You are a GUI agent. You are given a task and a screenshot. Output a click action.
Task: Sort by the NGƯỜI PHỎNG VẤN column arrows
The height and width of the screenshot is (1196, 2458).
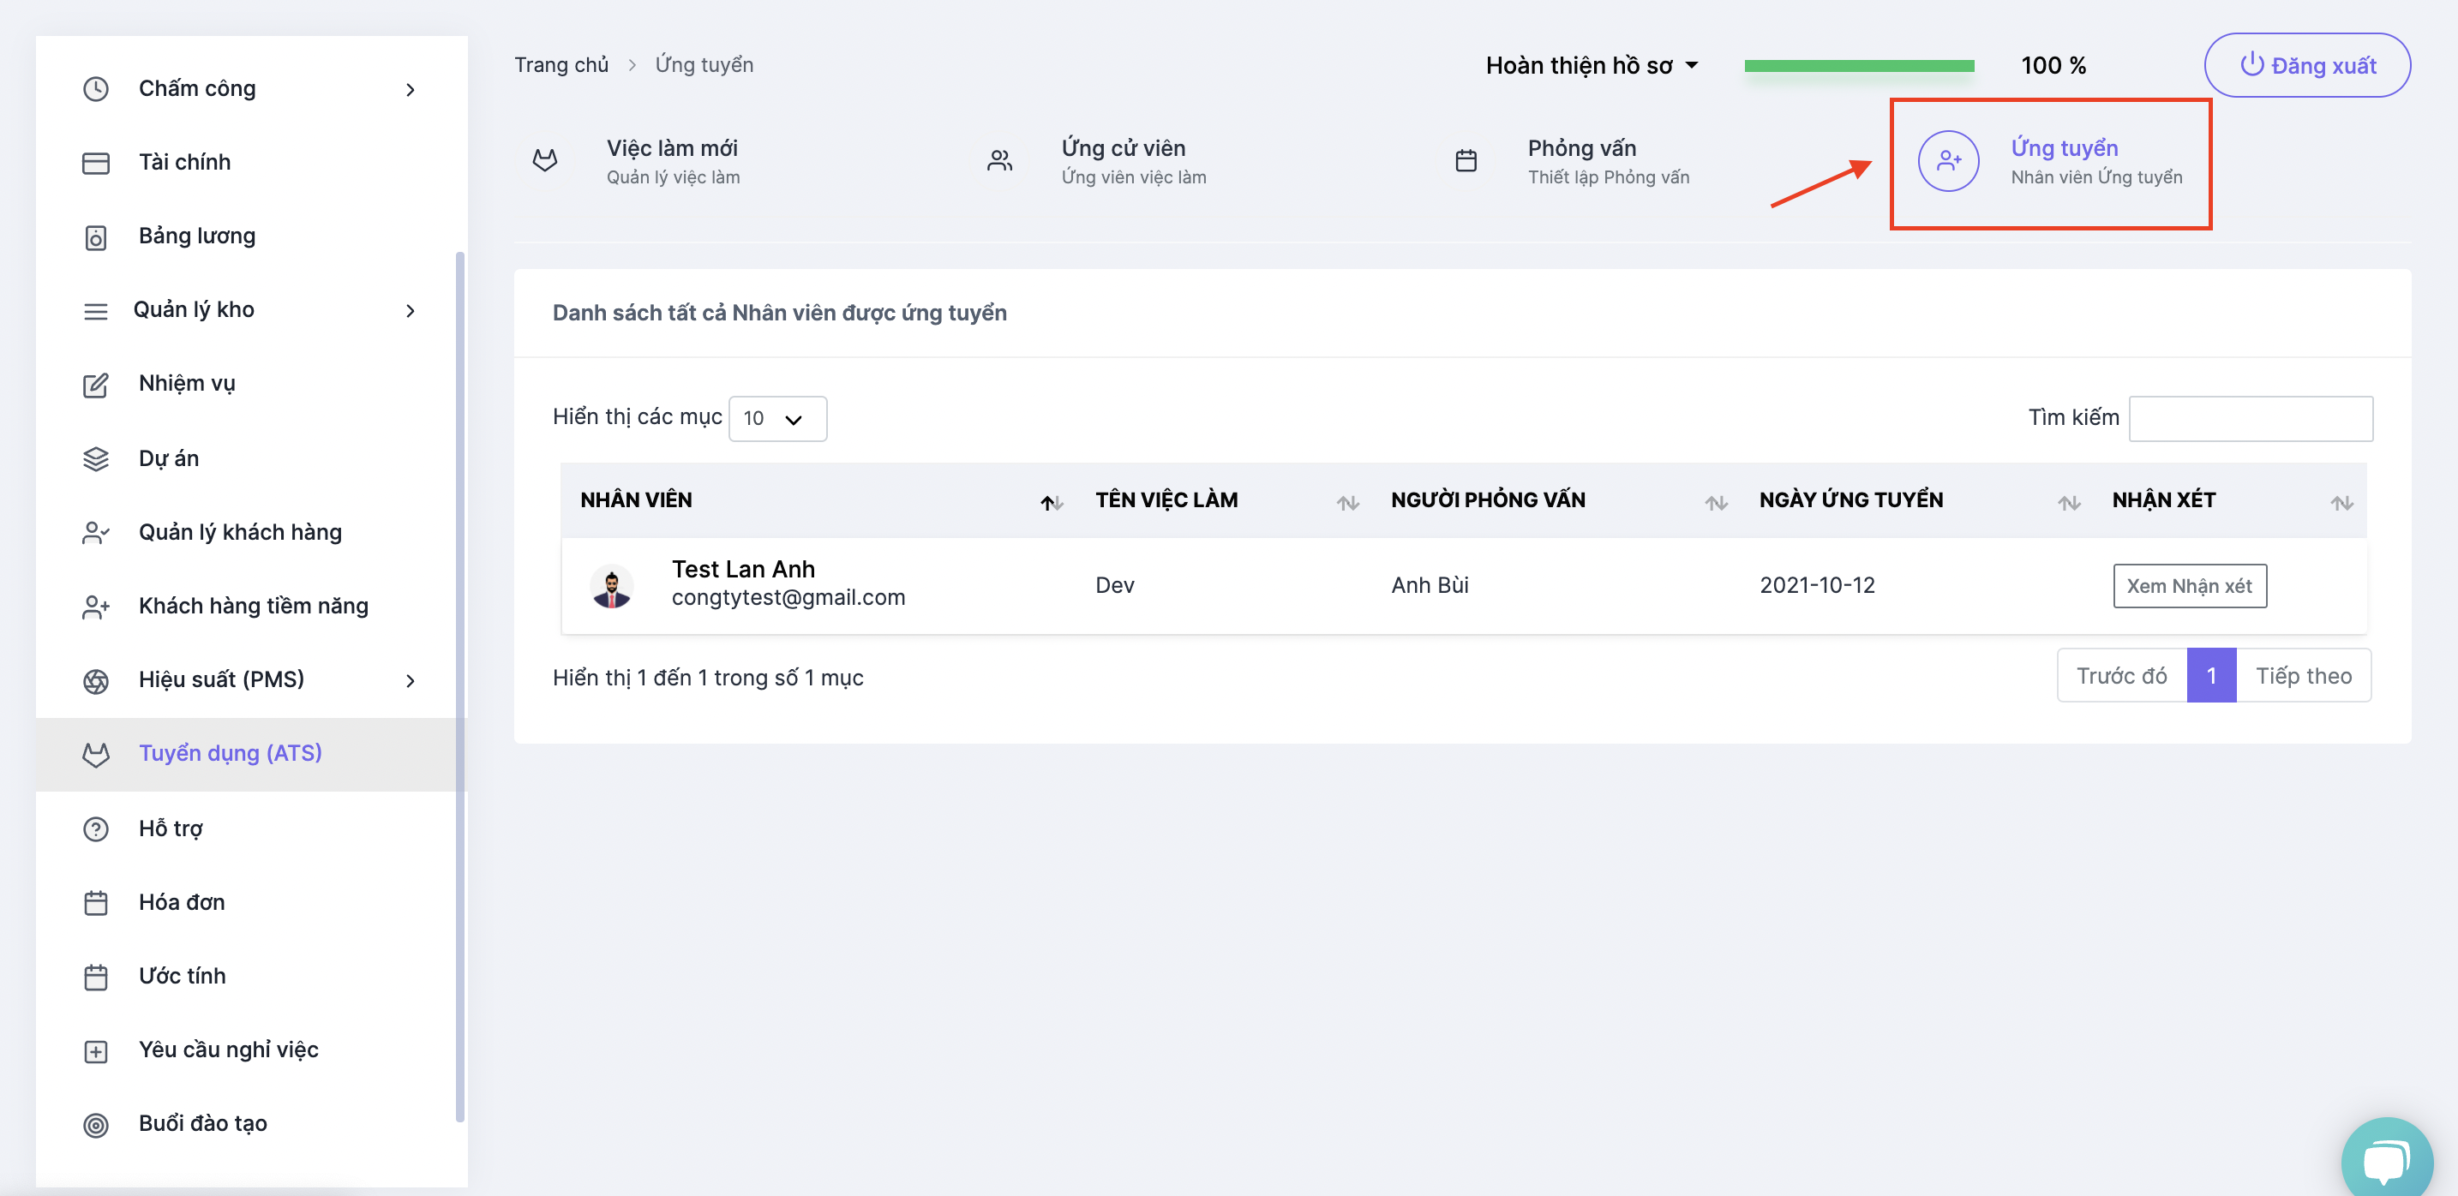coord(1716,503)
